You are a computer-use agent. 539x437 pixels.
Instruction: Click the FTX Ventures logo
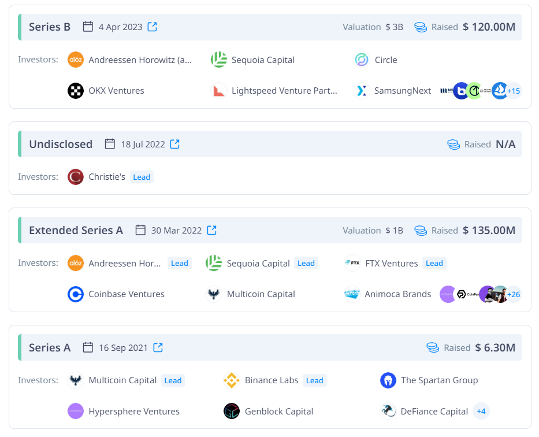tap(352, 263)
